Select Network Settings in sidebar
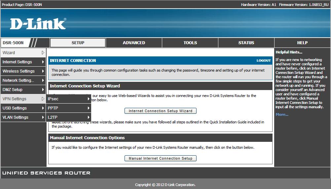331x189 pixels. pyautogui.click(x=23, y=80)
